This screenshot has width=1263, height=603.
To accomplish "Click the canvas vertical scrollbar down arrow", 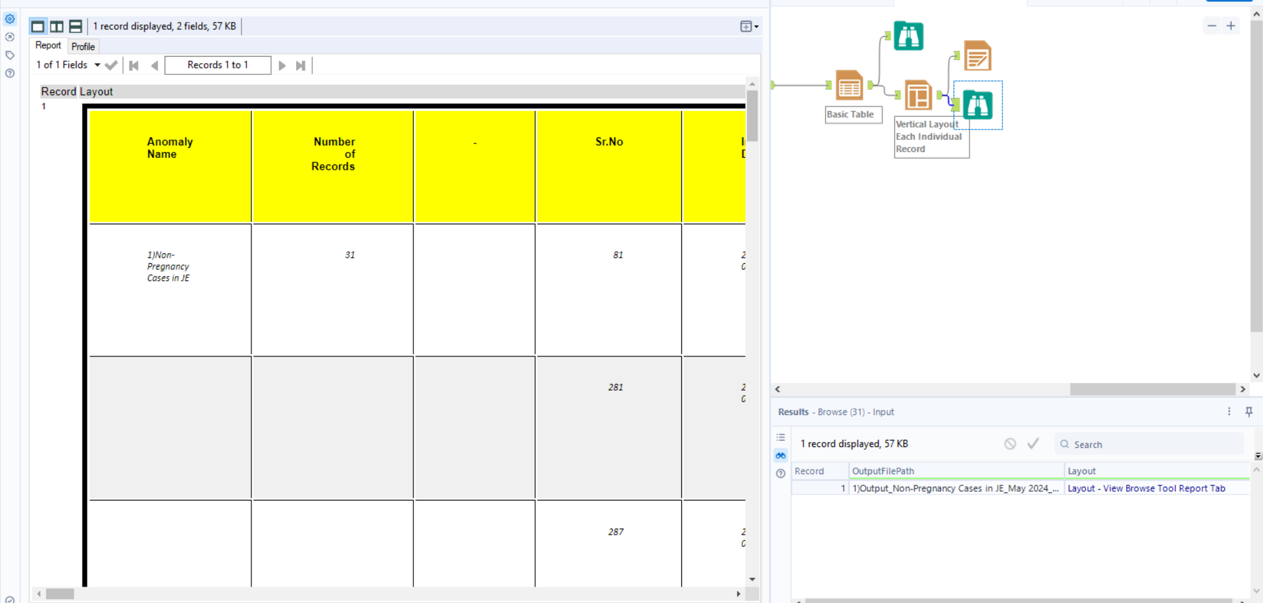I will point(1256,376).
